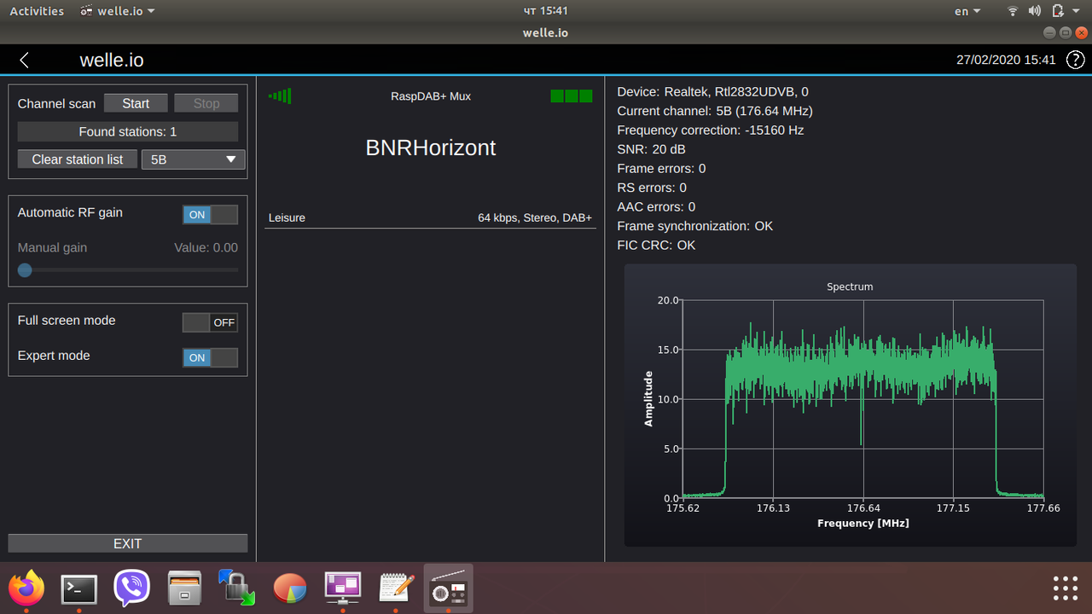Click the three green status squares
Image resolution: width=1092 pixels, height=614 pixels.
point(572,96)
